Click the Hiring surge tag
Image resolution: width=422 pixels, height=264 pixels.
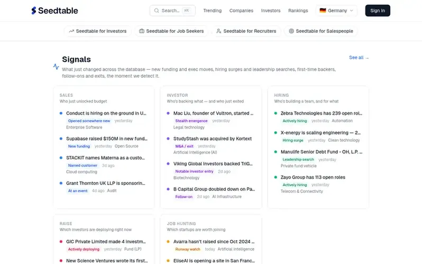(x=293, y=140)
